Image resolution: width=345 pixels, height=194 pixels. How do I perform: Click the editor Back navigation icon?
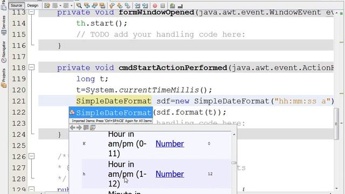click(x=55, y=5)
